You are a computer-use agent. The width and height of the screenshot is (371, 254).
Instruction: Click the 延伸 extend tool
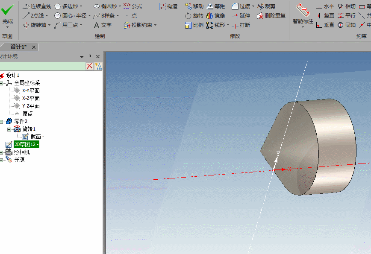241,16
